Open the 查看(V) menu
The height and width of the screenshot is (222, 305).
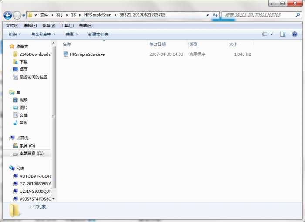(49, 26)
